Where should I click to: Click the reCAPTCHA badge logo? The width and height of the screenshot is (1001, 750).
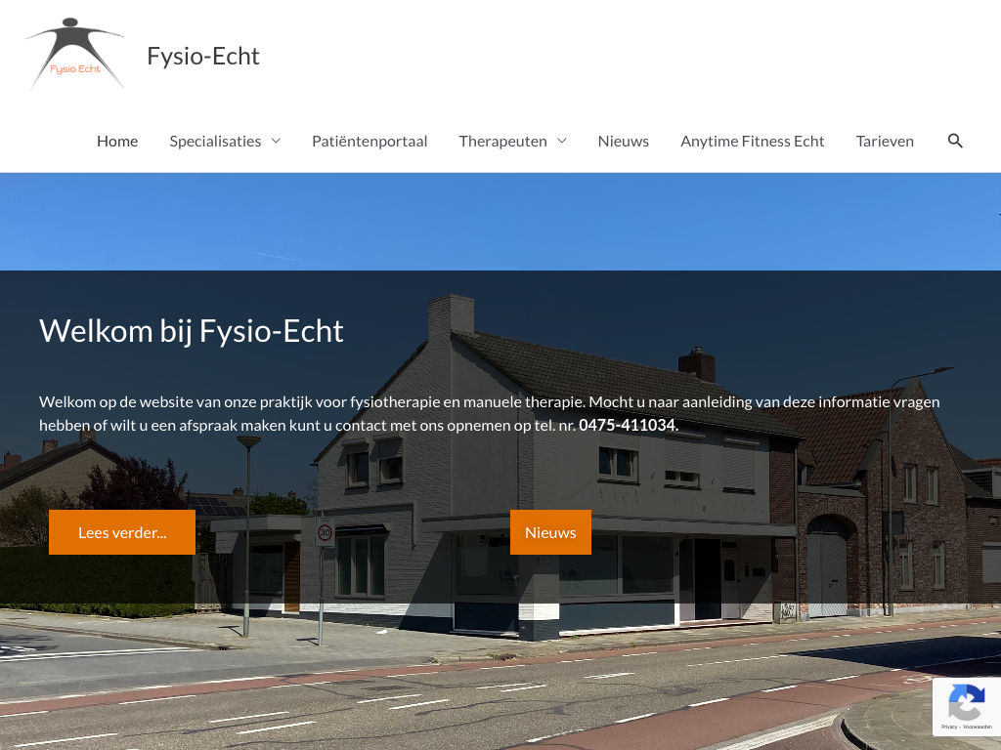[x=966, y=701]
